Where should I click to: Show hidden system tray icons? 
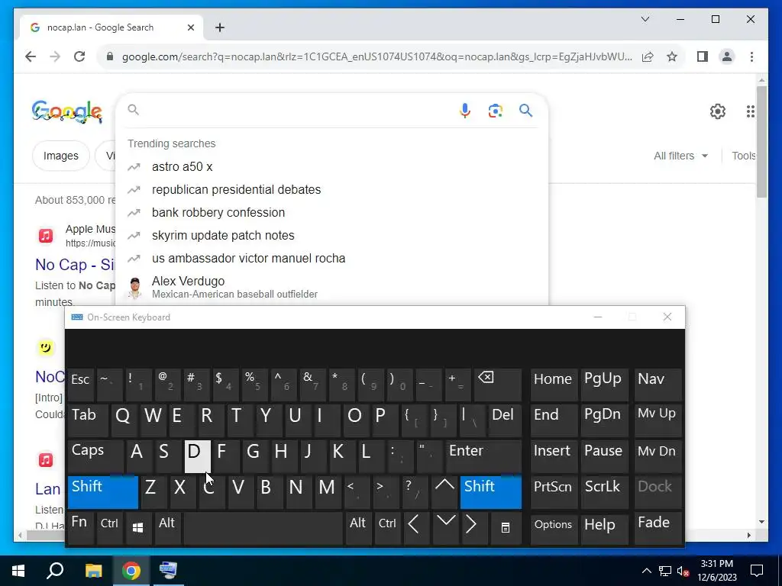[646, 571]
